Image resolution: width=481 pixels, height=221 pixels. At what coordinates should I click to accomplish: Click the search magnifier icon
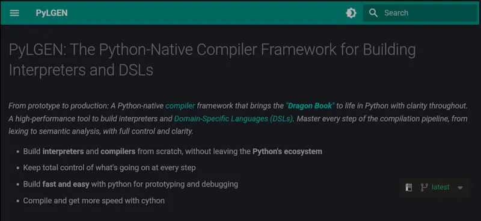(373, 13)
